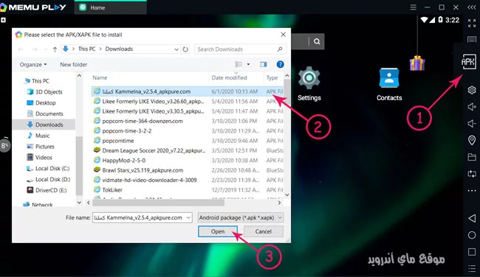Open MEmu sidebar settings gear icon
Viewport: 480px width, 277px height.
point(472,90)
